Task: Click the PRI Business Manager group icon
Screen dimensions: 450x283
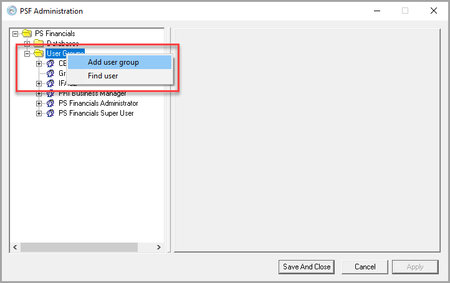Action: click(x=50, y=93)
